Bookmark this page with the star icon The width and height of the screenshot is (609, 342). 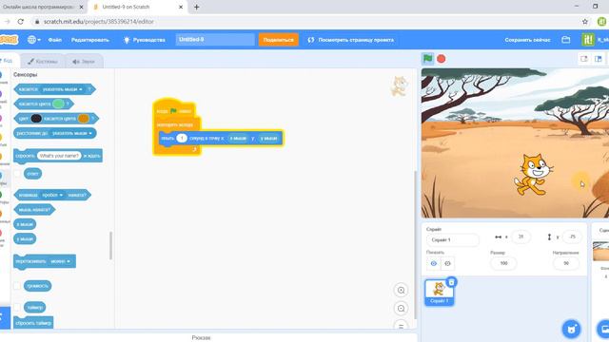click(585, 22)
